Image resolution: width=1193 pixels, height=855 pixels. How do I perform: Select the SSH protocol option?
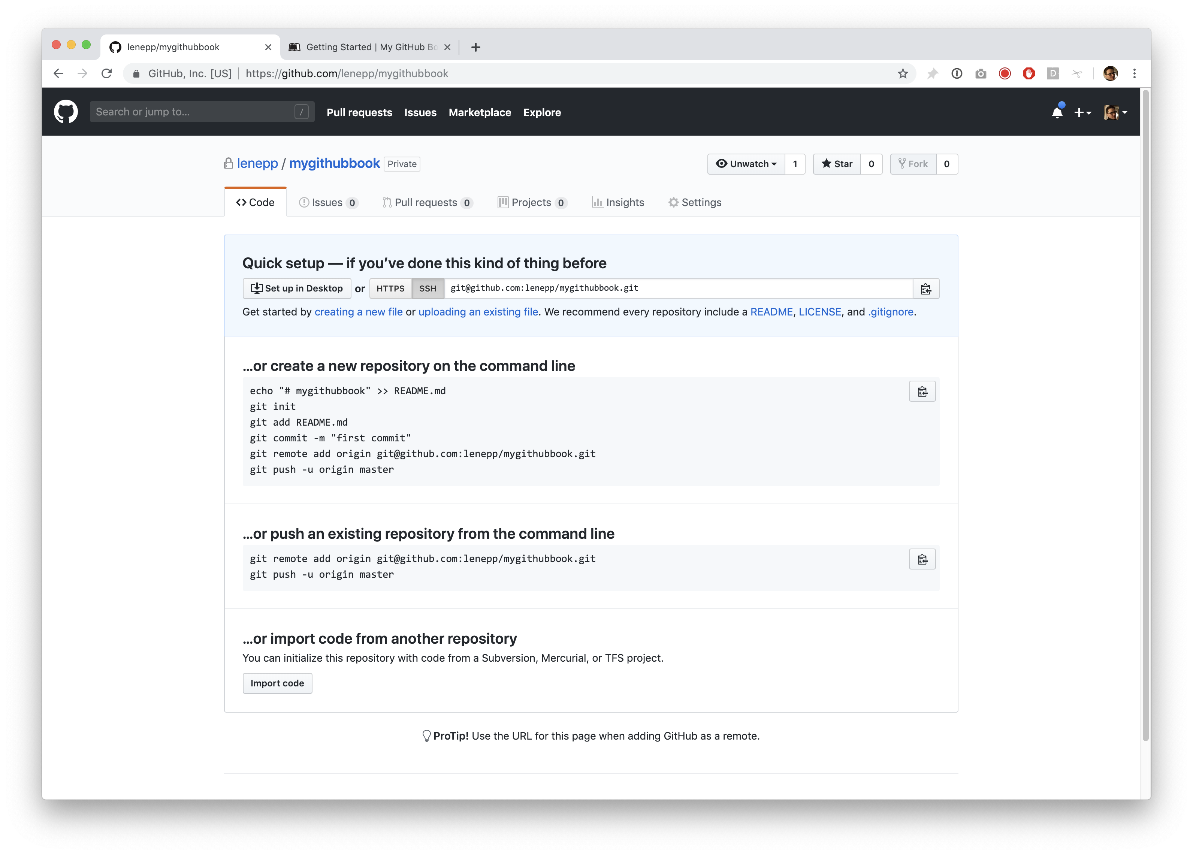[428, 288]
